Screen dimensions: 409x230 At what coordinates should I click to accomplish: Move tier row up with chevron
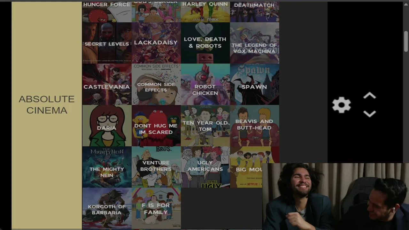coord(370,96)
